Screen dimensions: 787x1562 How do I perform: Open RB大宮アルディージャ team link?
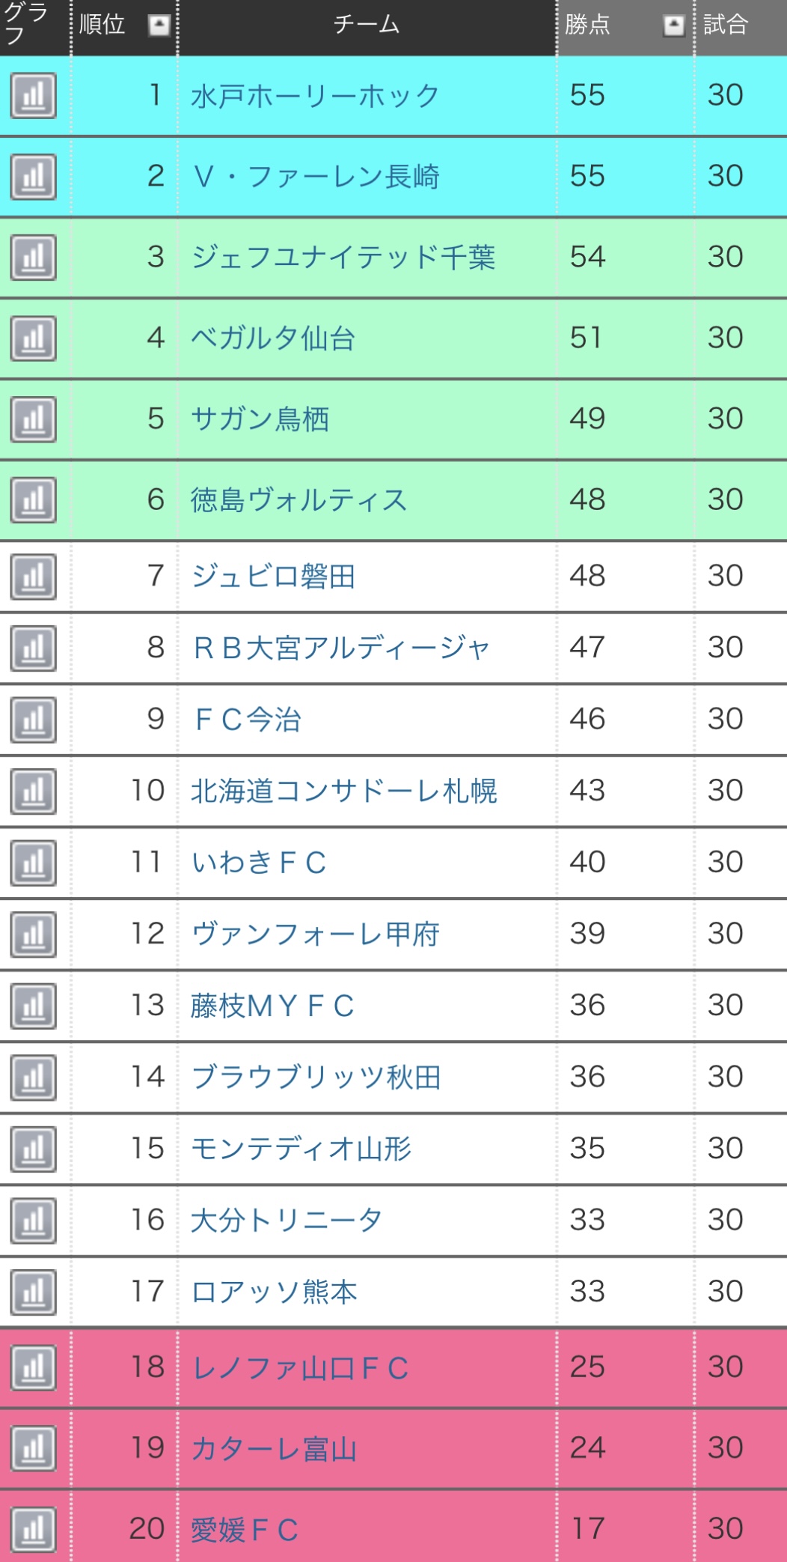(341, 648)
